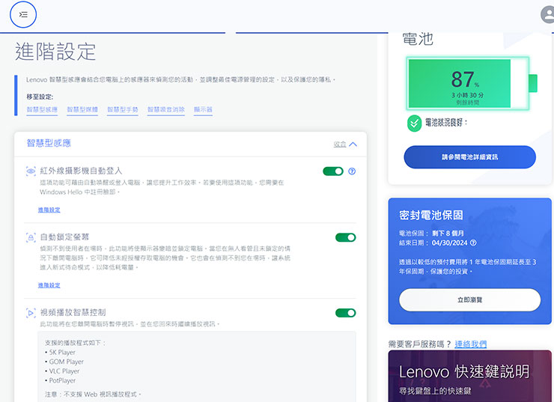The height and width of the screenshot is (402, 554).
Task: Click the PotPlayer list entry
Action: click(62, 380)
